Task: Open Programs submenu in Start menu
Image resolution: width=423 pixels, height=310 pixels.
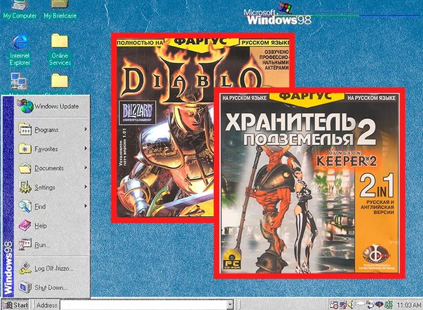Action: 52,129
